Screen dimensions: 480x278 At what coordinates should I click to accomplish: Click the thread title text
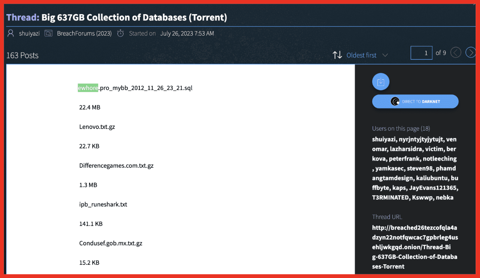(x=134, y=17)
